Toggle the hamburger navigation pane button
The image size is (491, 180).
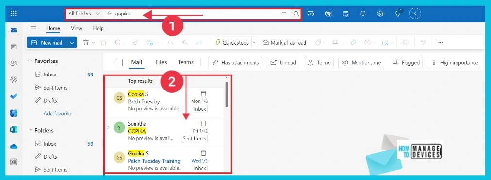point(33,28)
